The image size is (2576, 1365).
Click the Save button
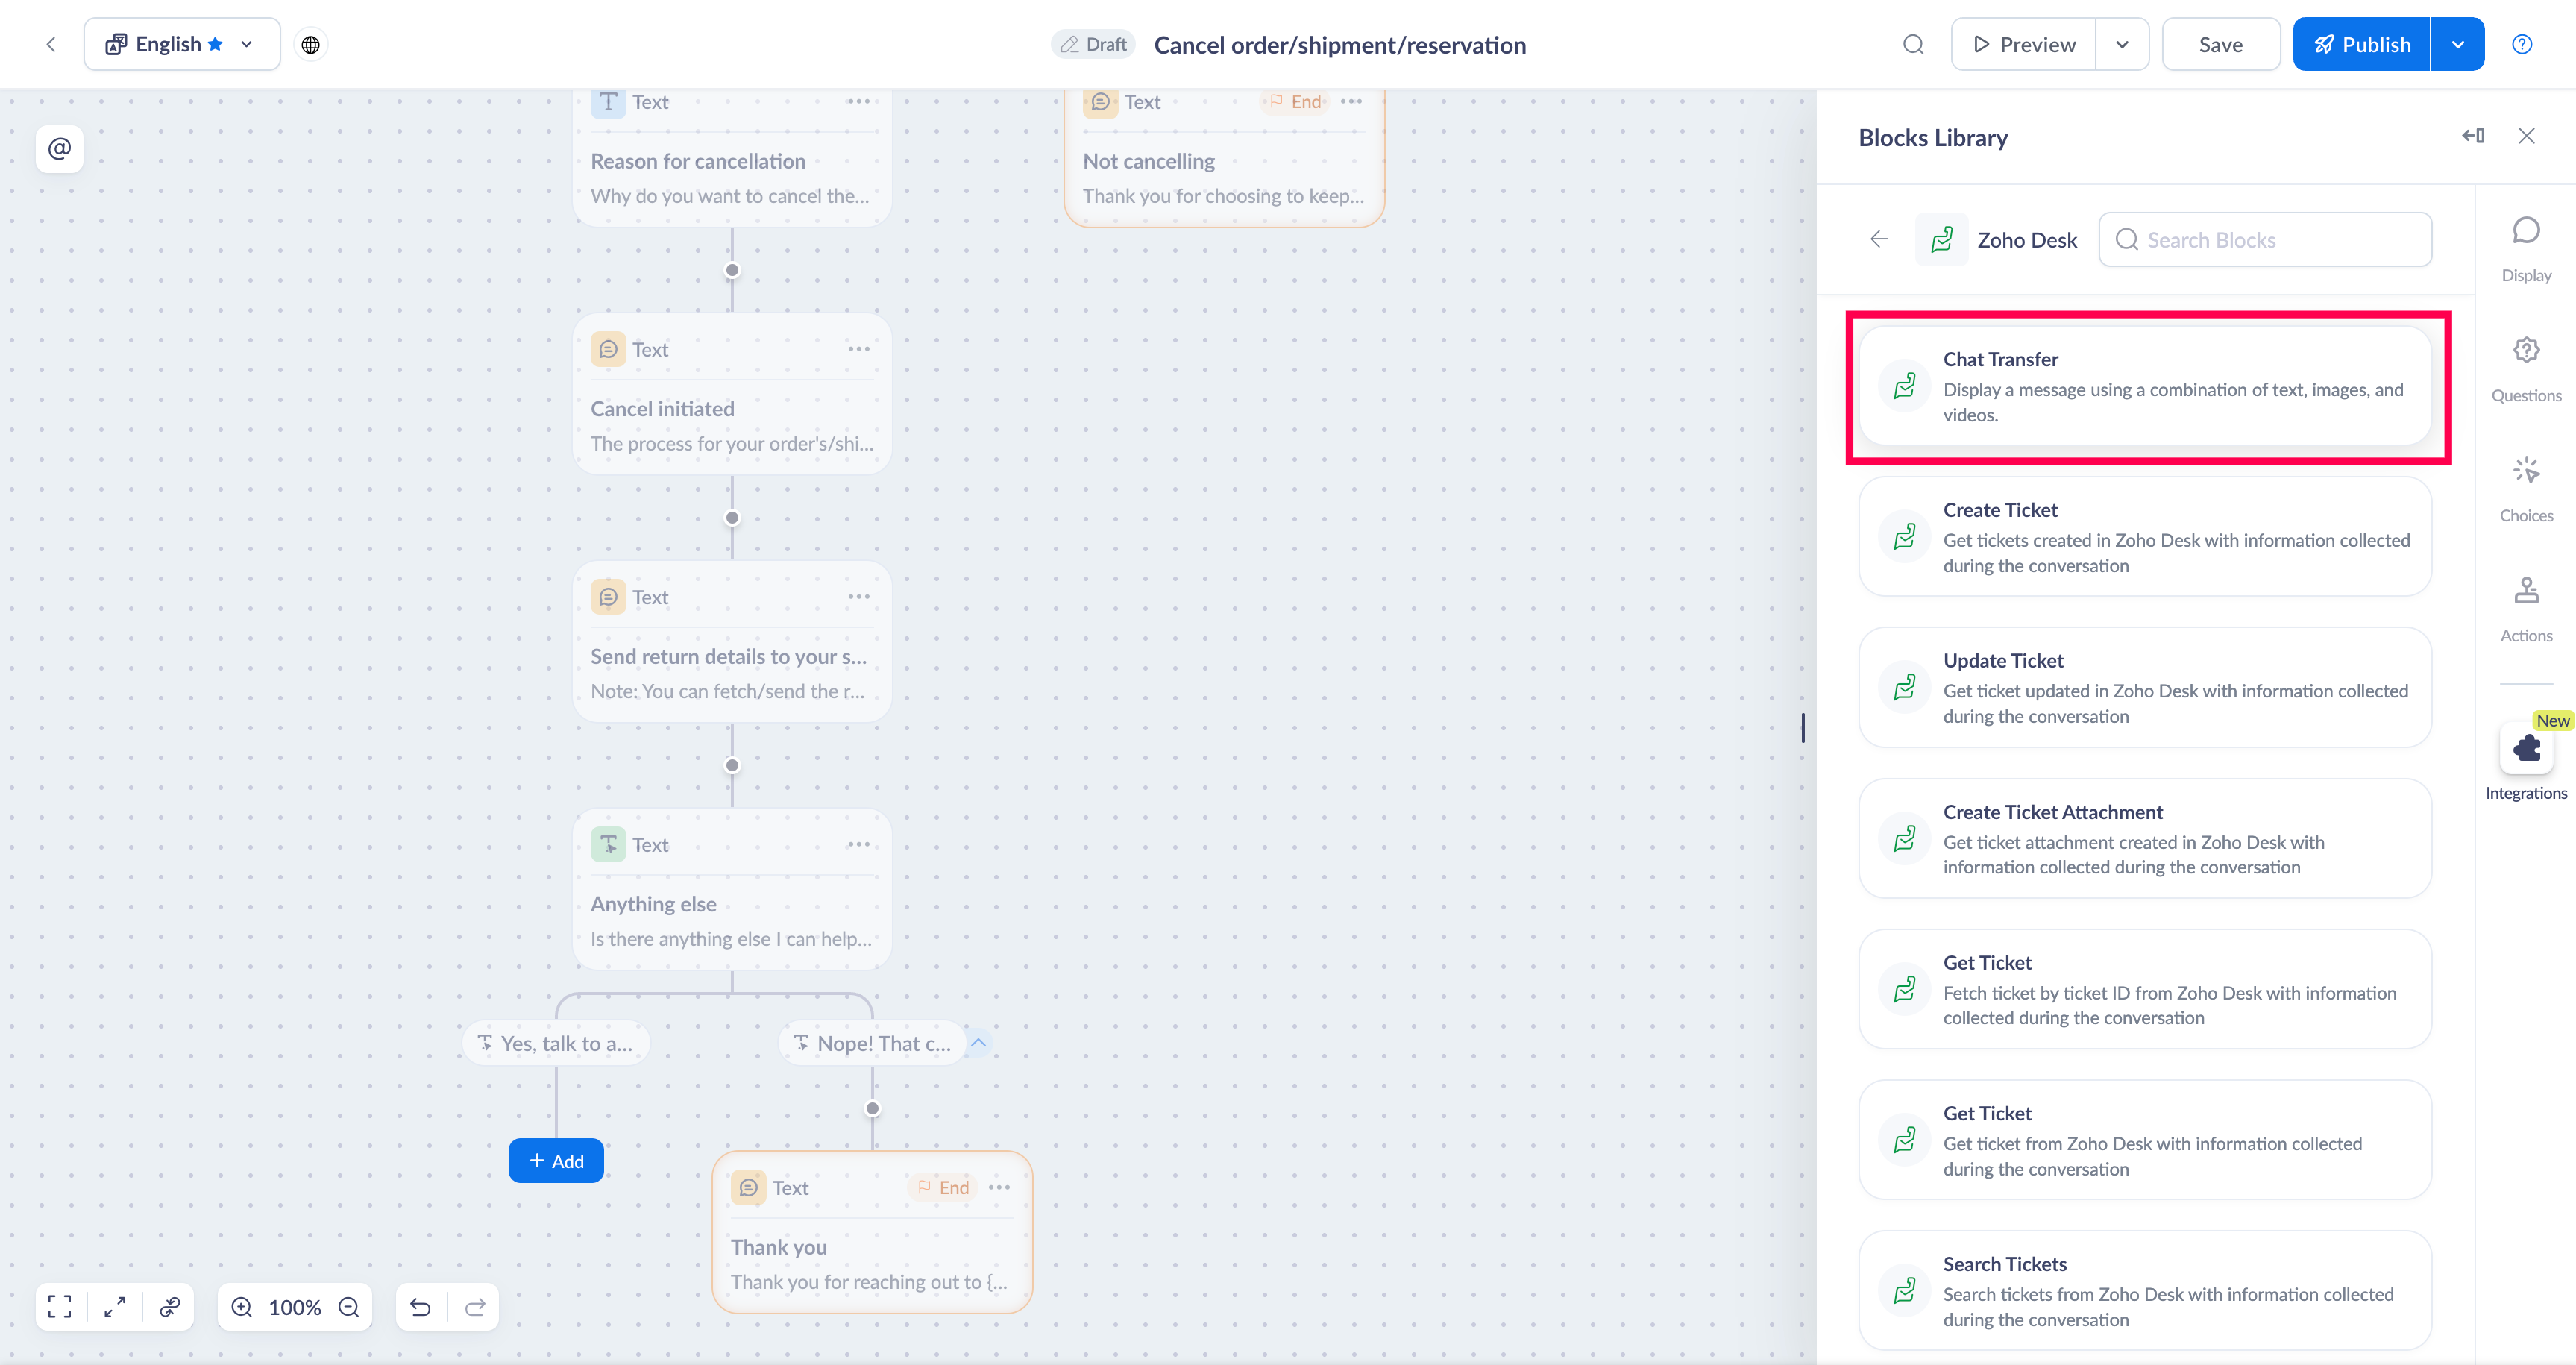(x=2220, y=45)
